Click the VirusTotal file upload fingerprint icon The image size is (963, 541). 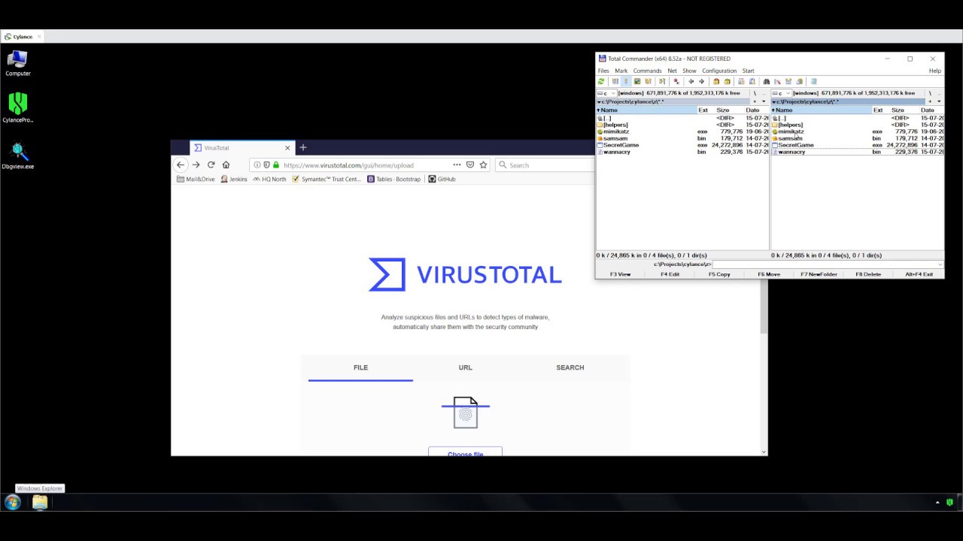pos(466,413)
